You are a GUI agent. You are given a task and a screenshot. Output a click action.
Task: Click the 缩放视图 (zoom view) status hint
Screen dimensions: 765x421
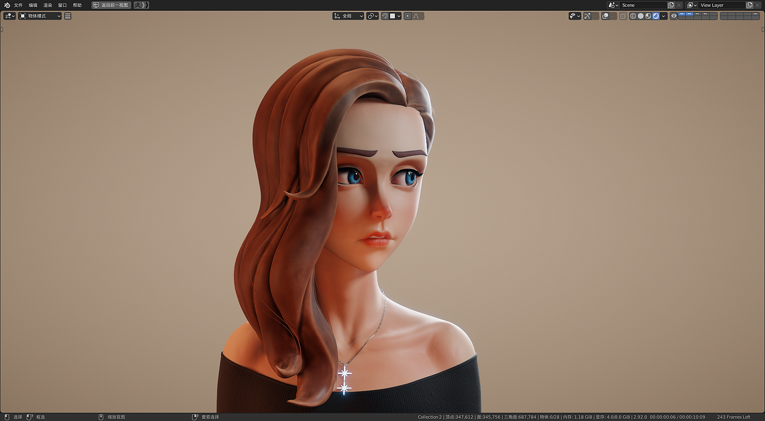click(116, 417)
